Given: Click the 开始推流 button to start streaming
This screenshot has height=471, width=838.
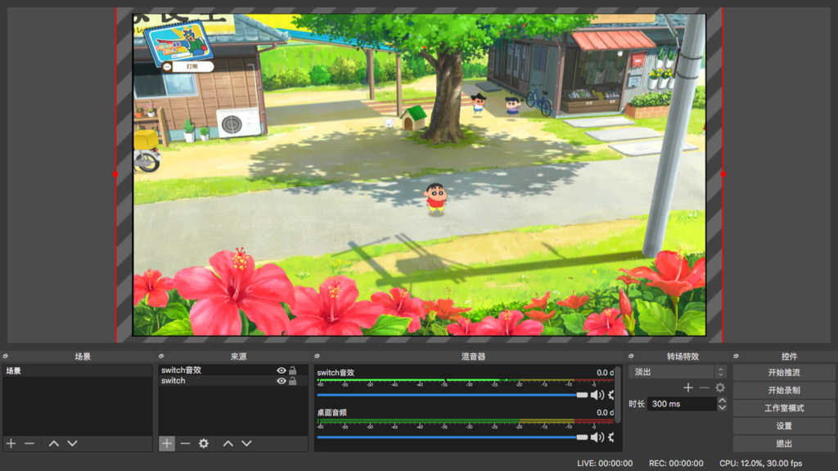Looking at the screenshot, I should click(784, 371).
